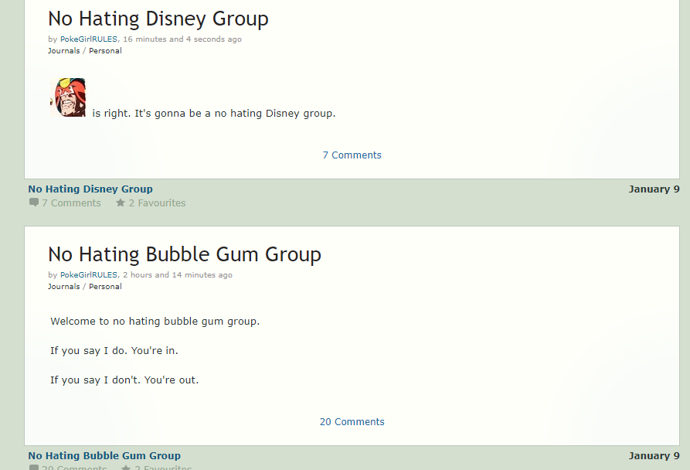This screenshot has height=470, width=690.
Task: Open the centered 20 Comments link
Action: click(x=352, y=421)
